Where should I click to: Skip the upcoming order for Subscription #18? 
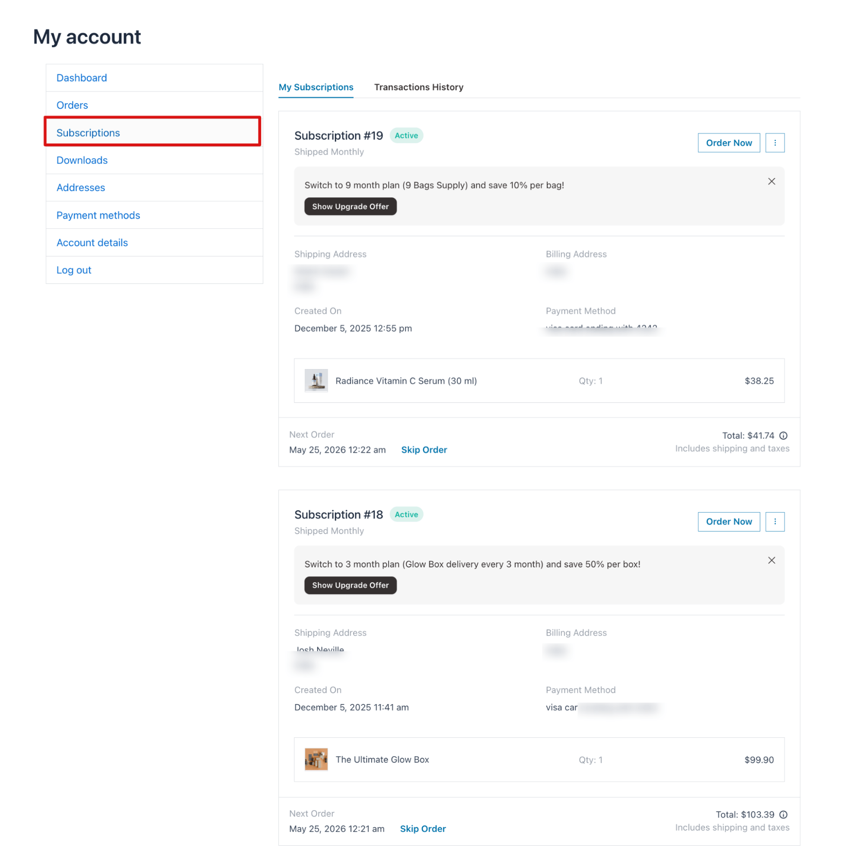423,828
